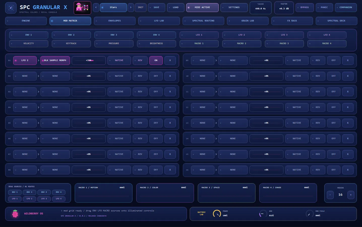The height and width of the screenshot is (227, 362).
Task: Go to next preset with right arrow
Action: 131,8
